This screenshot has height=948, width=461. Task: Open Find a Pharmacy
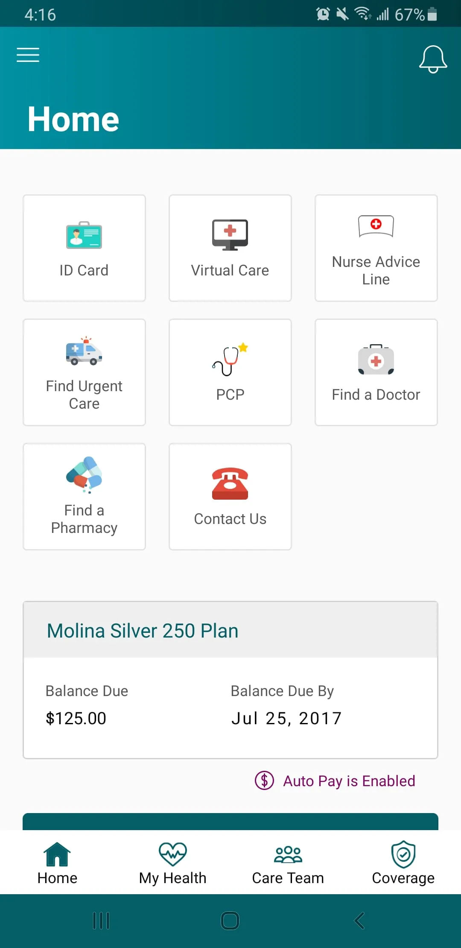click(x=84, y=497)
